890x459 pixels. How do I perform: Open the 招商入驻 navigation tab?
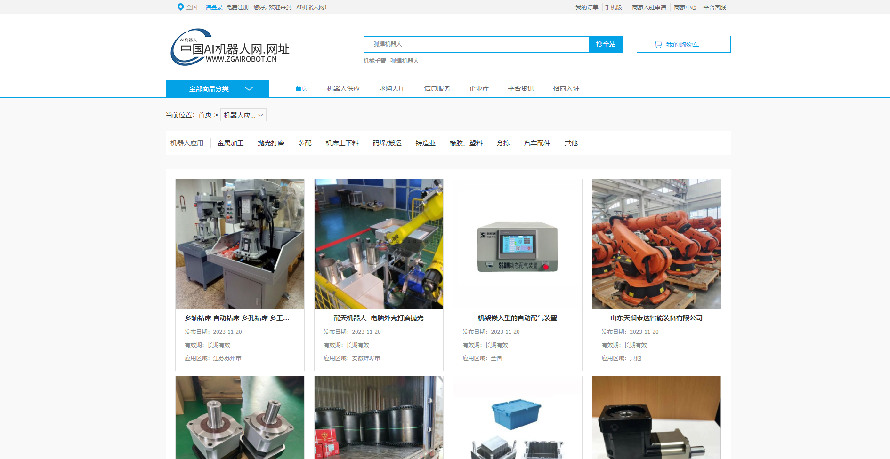click(566, 88)
